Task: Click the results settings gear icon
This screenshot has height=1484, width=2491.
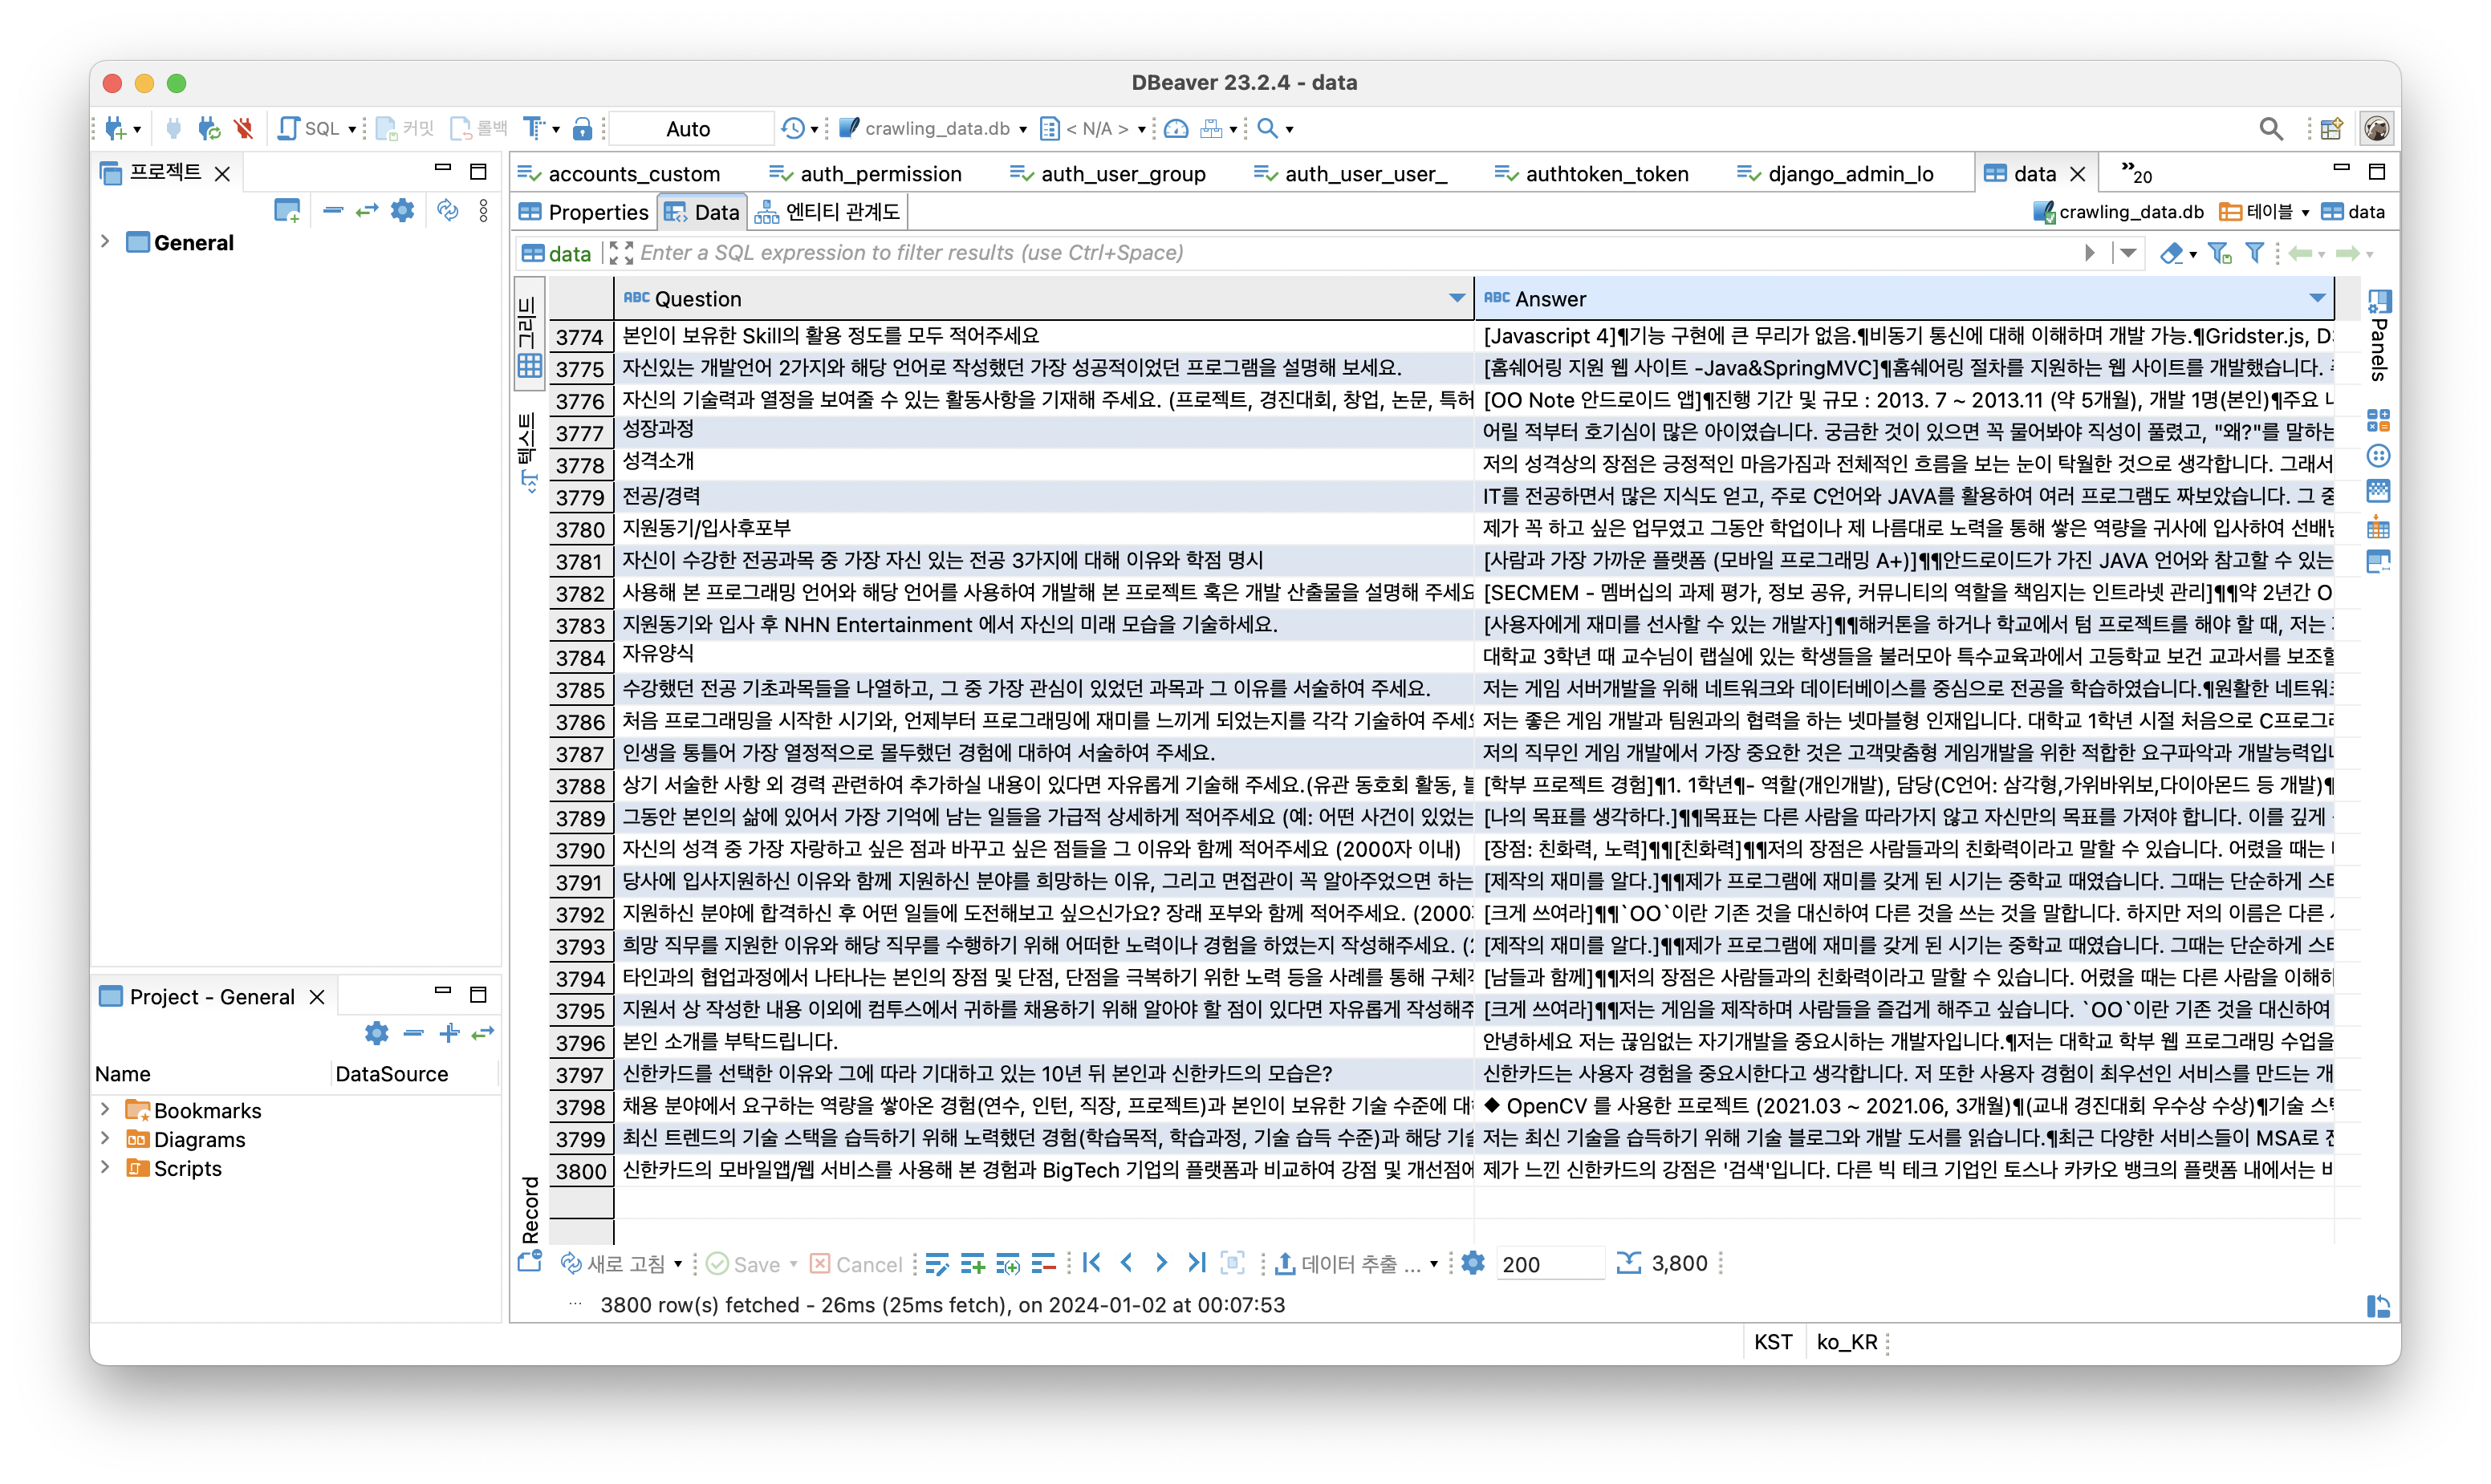Action: tap(1473, 1263)
